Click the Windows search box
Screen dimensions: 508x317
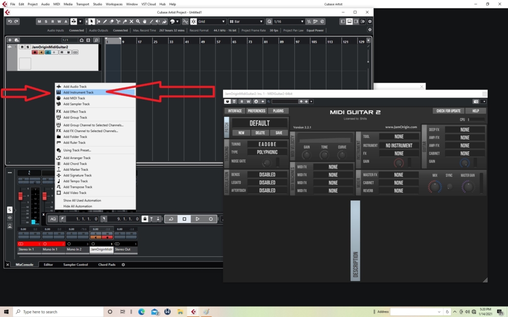click(58, 312)
